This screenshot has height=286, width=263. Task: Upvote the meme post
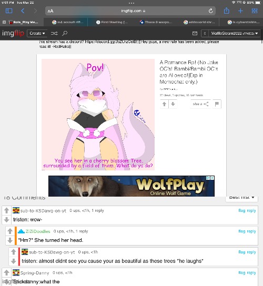164,104
